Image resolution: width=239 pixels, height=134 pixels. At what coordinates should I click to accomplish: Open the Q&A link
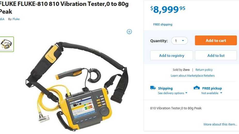(2, 19)
